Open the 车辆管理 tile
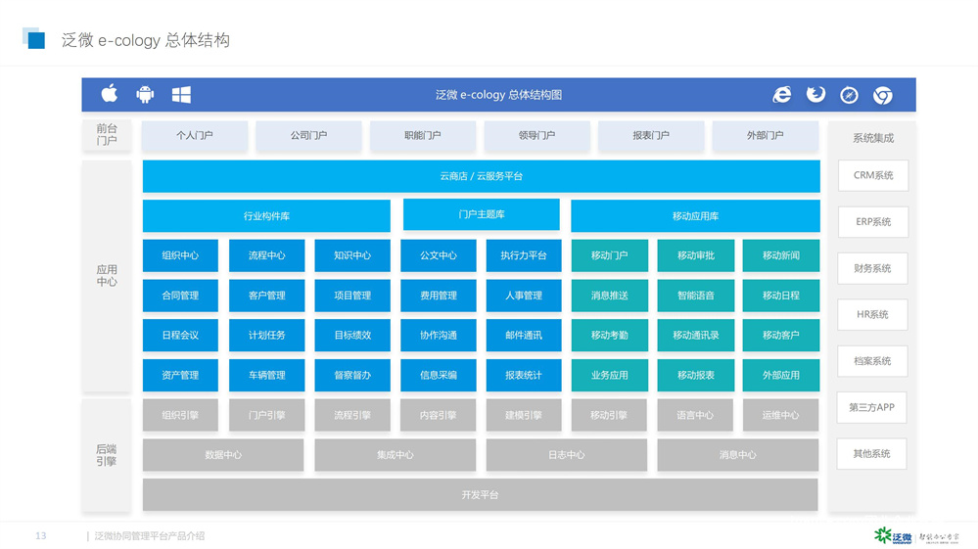This screenshot has width=978, height=549. (x=267, y=375)
